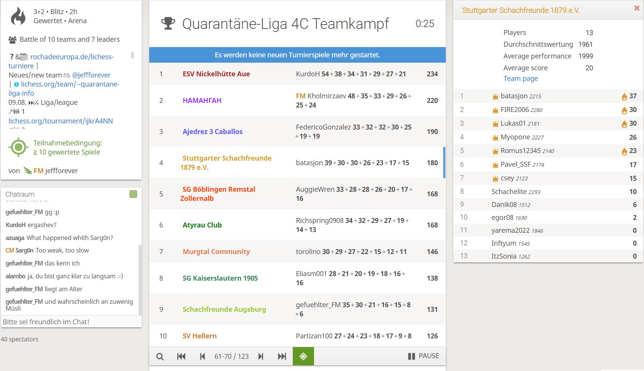The image size is (644, 371).
Task: Toggle the green chat room checkbox
Action: 133,194
